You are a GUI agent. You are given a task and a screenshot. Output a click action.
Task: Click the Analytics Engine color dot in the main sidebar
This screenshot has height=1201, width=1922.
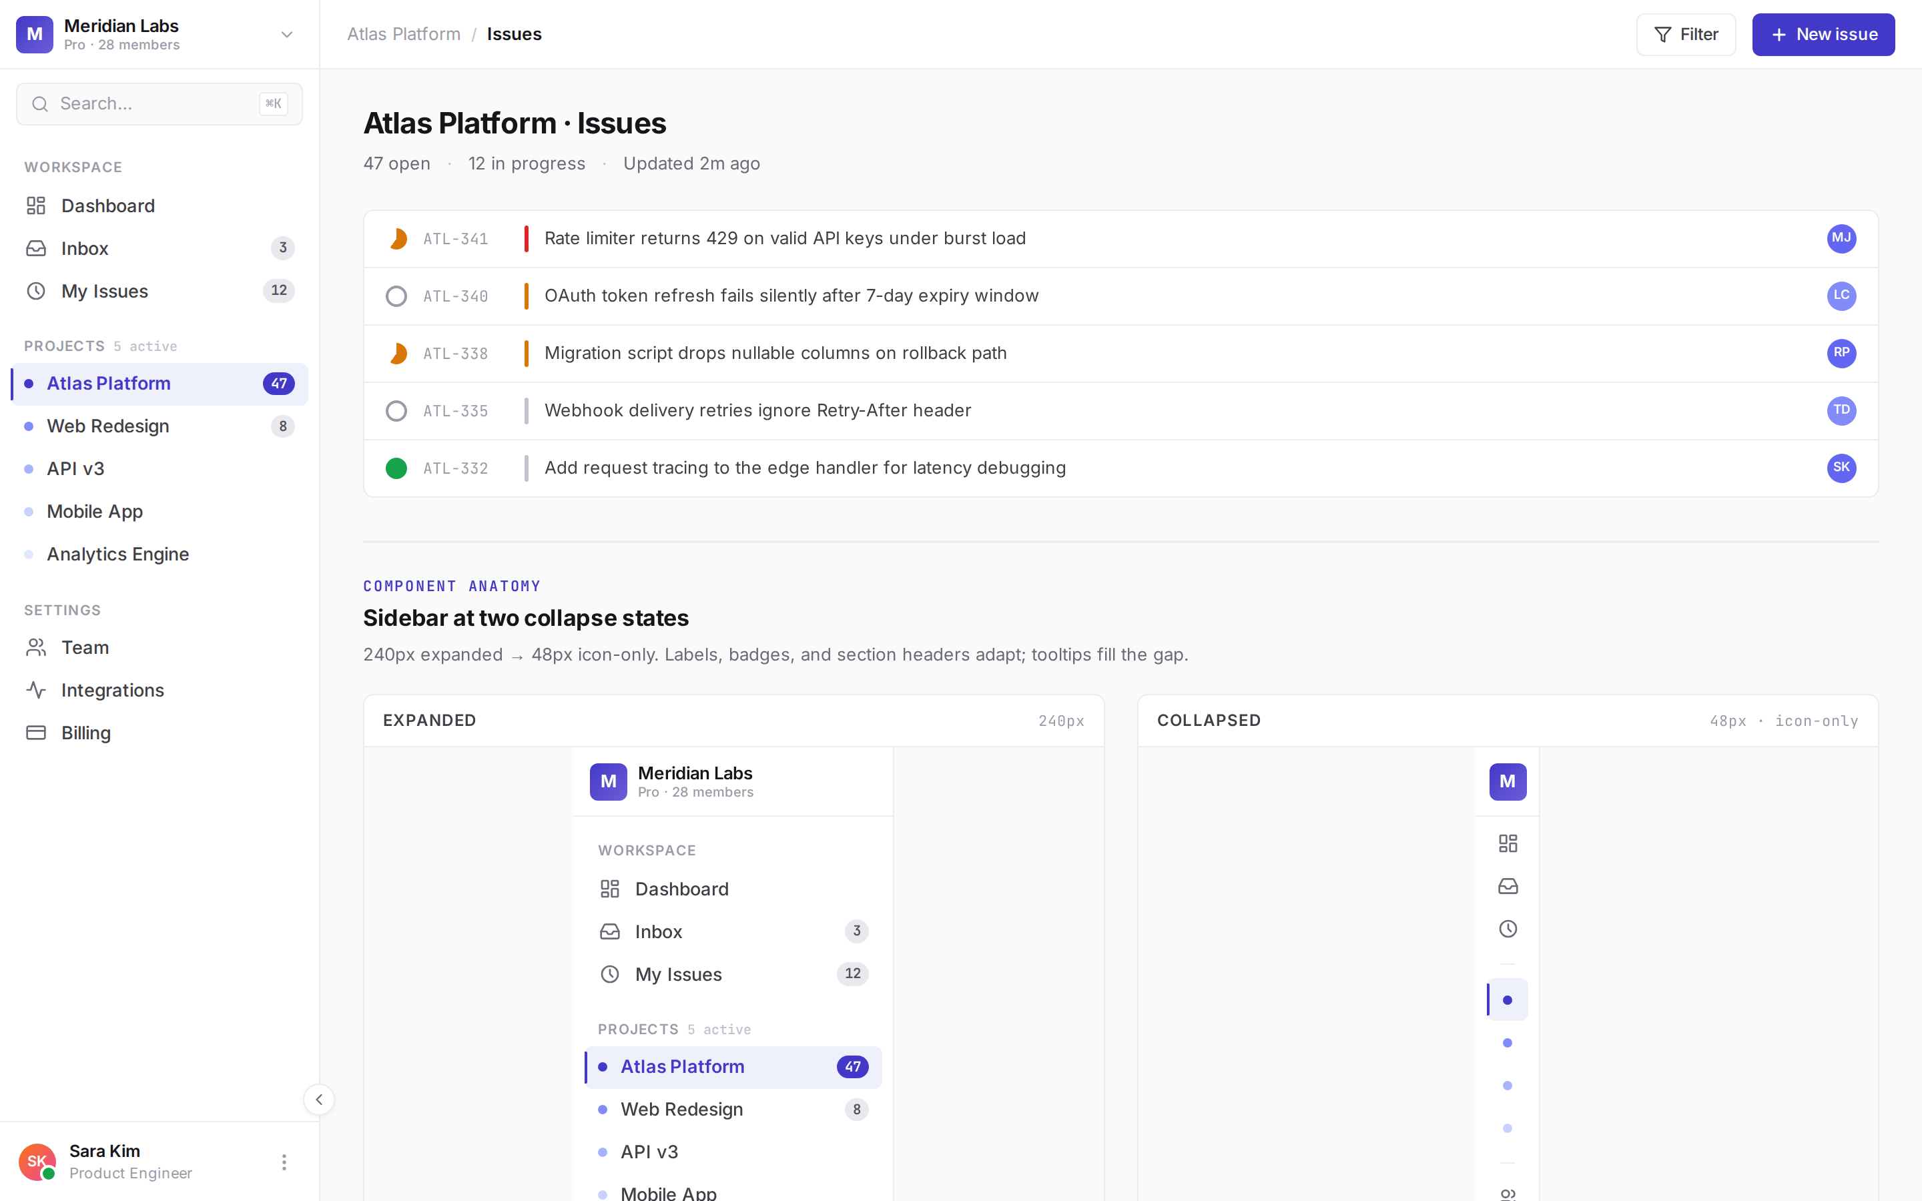(x=29, y=554)
